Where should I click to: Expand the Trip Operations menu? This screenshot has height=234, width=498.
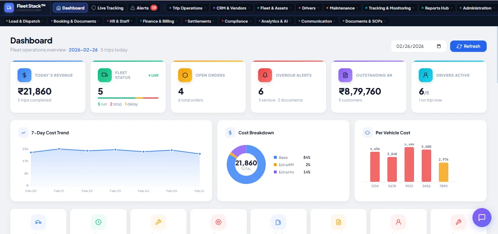(x=187, y=8)
